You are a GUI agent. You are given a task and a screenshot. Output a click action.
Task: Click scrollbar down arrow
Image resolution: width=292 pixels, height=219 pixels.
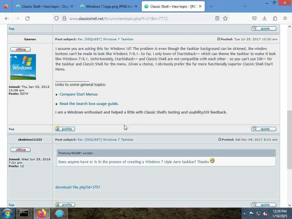[289, 205]
